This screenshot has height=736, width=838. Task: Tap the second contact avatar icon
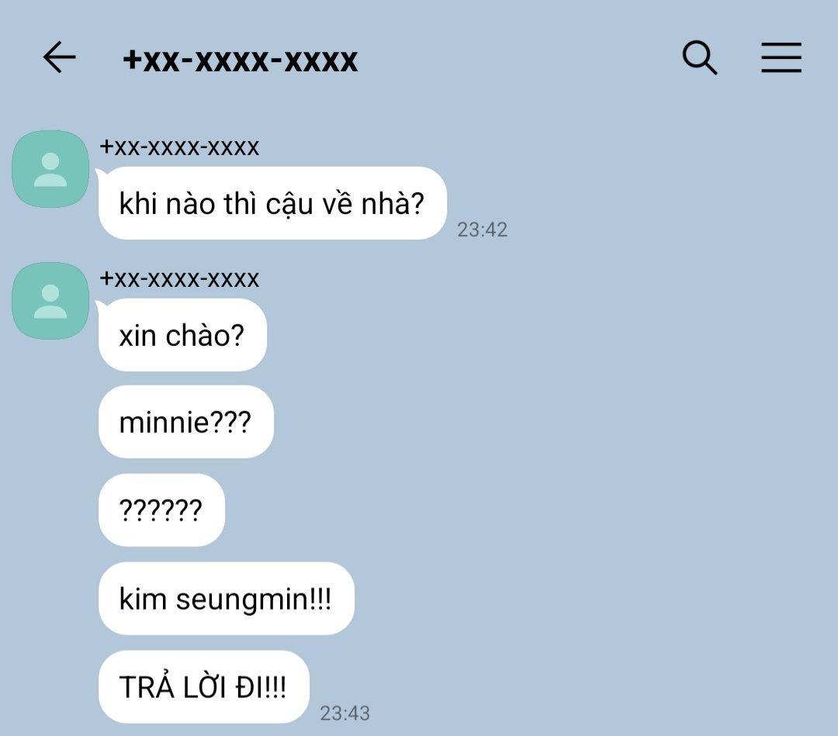(50, 301)
